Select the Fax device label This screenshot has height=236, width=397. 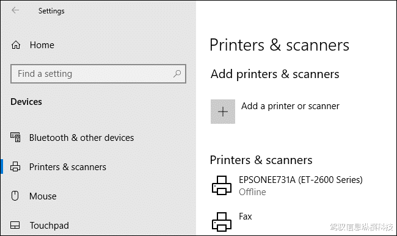246,216
